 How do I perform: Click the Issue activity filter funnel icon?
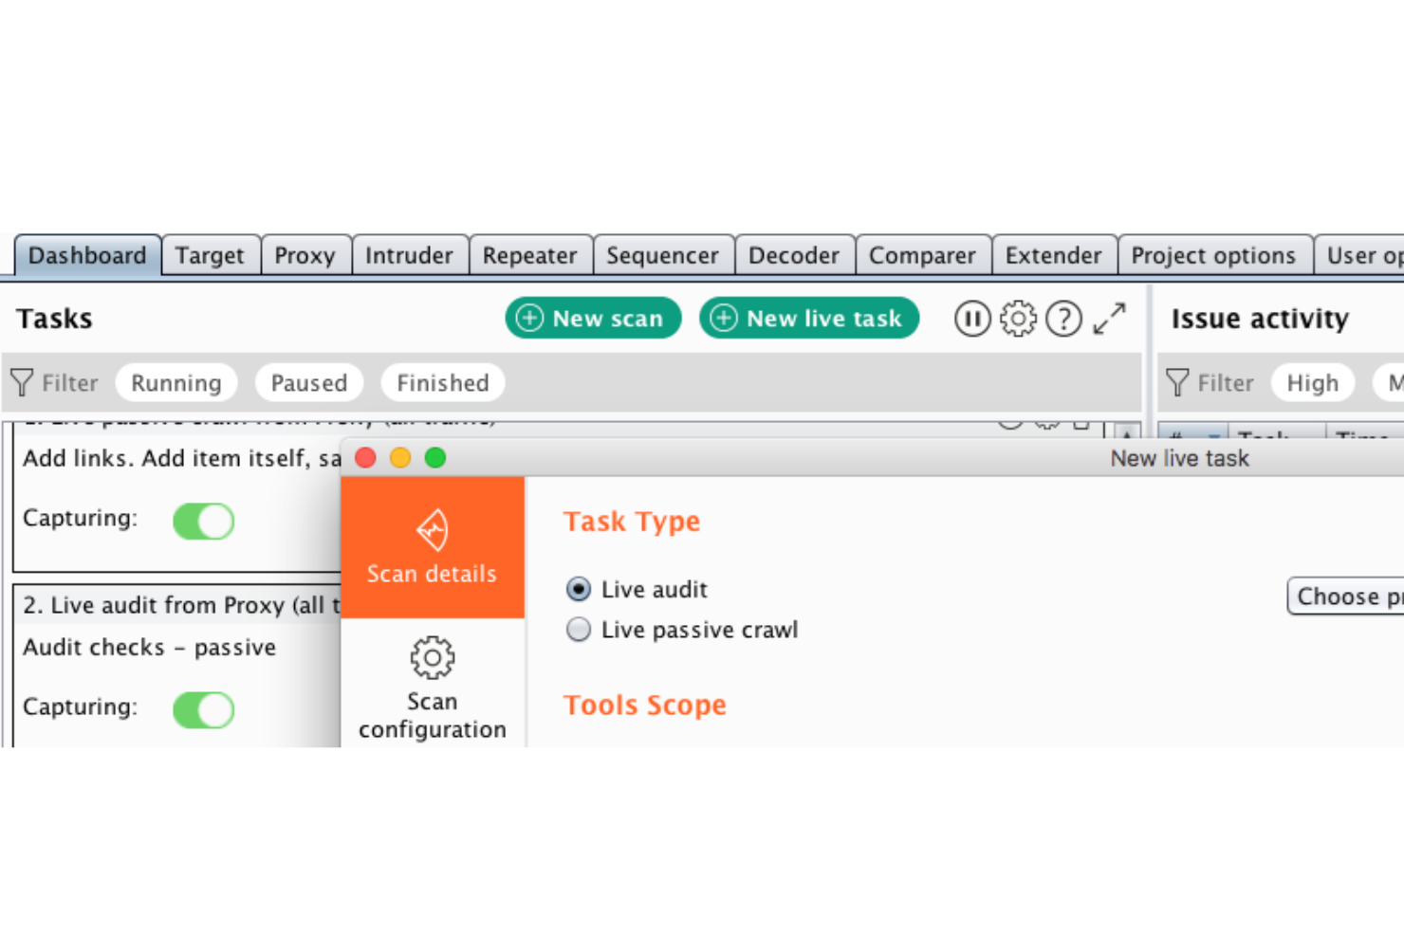[1178, 382]
